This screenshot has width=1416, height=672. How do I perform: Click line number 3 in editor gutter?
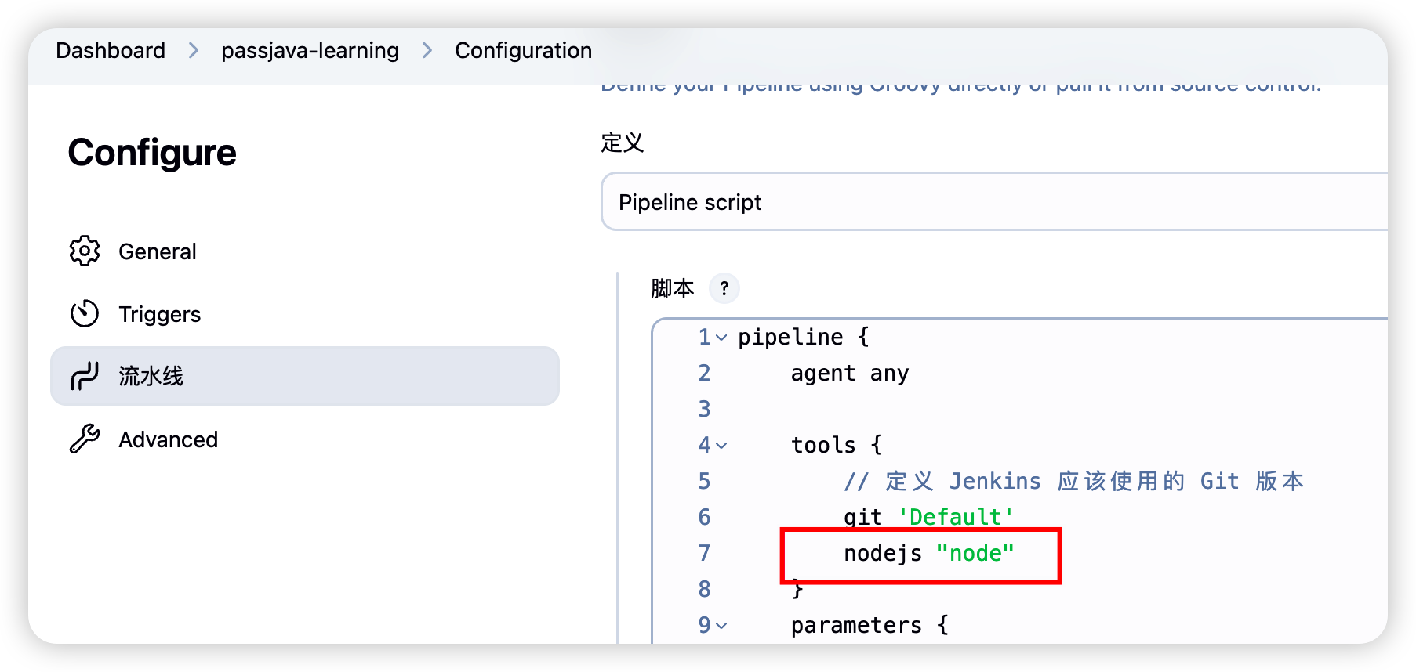pyautogui.click(x=704, y=410)
